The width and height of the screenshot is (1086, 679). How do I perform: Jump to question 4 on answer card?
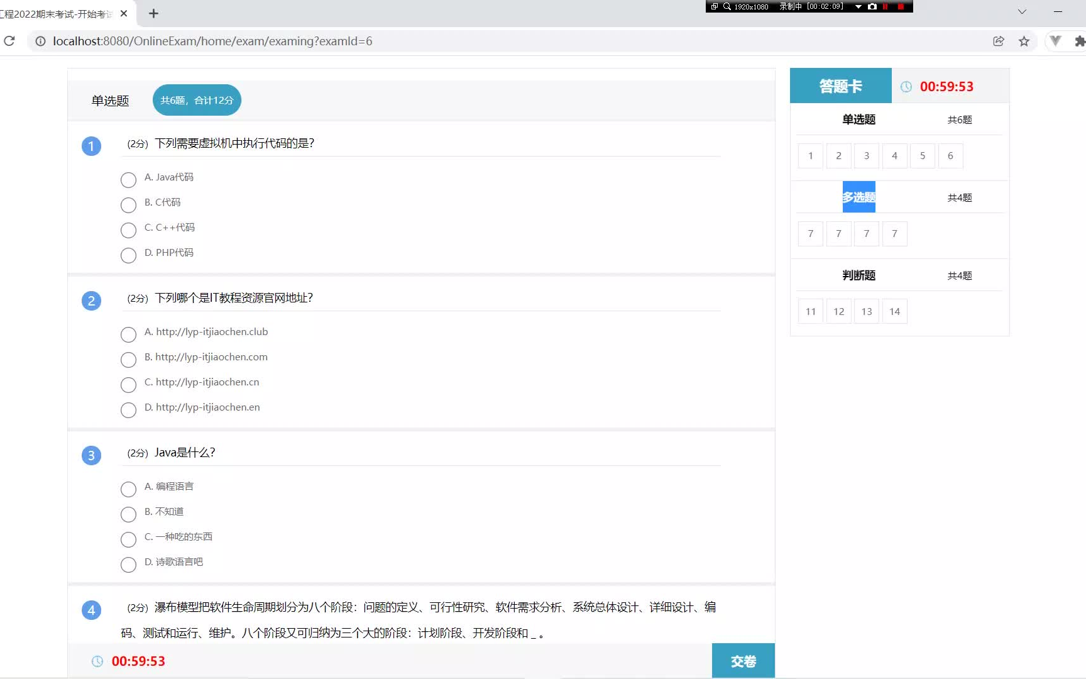pyautogui.click(x=895, y=156)
